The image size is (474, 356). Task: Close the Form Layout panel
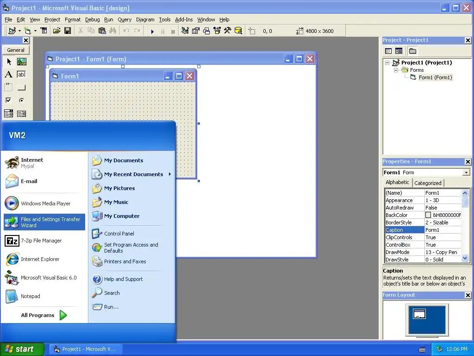468,295
